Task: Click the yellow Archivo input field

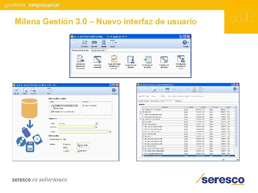Action: coord(83,132)
